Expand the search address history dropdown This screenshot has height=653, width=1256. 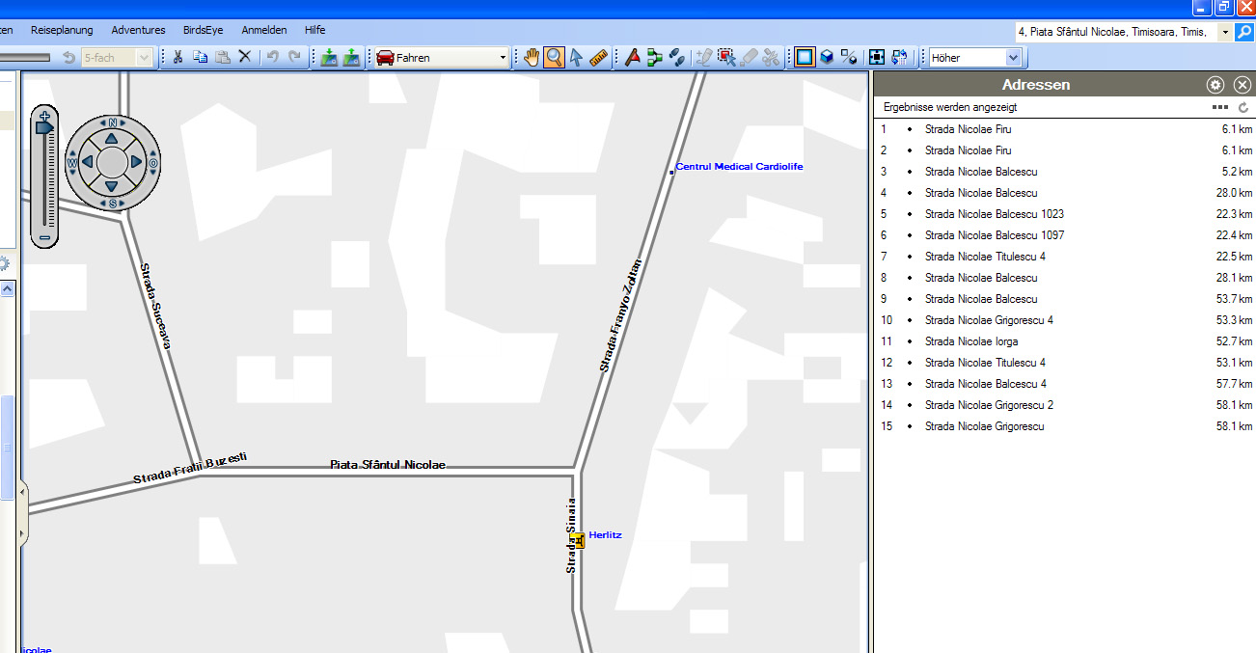point(1225,32)
